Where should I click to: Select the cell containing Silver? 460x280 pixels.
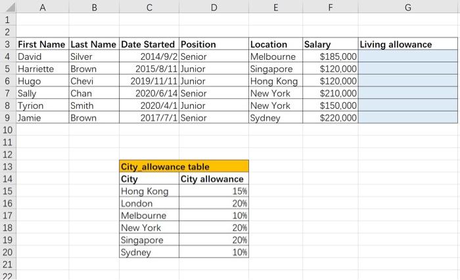pyautogui.click(x=94, y=56)
